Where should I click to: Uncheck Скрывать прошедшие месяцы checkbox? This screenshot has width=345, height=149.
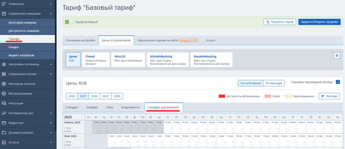(338, 82)
